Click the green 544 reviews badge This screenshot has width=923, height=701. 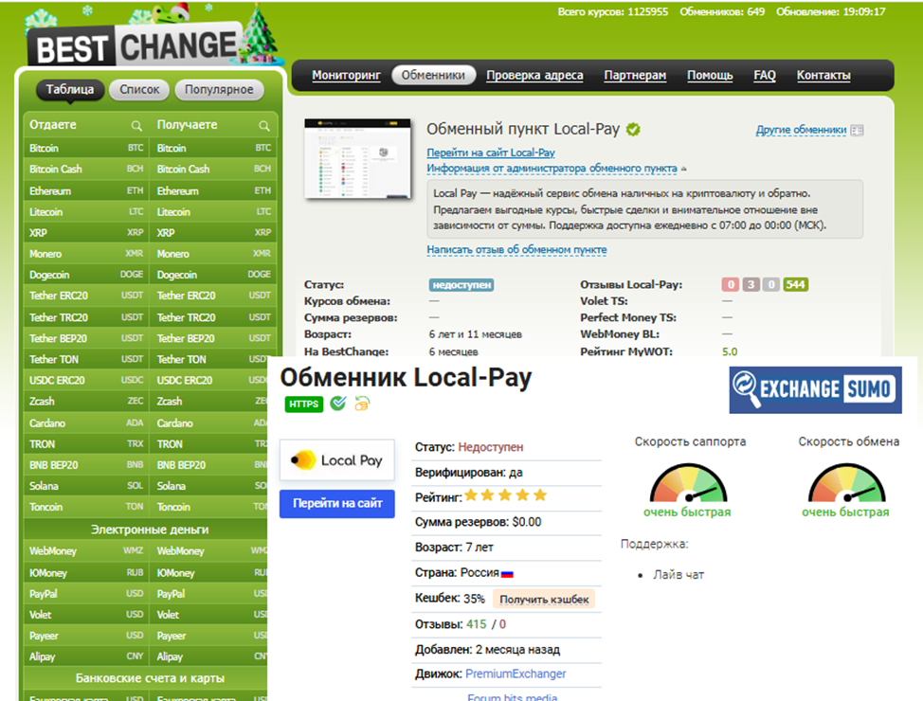795,285
